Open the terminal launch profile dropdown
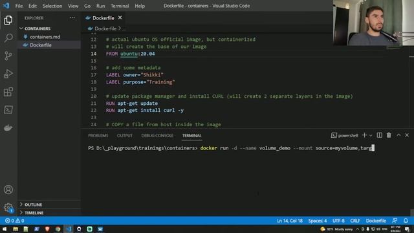Viewport: 414px width, 233px height. pos(371,135)
